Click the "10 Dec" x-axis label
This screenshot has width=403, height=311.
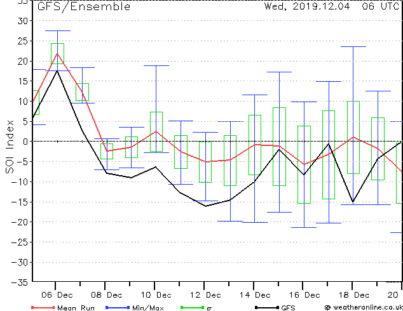point(156,295)
